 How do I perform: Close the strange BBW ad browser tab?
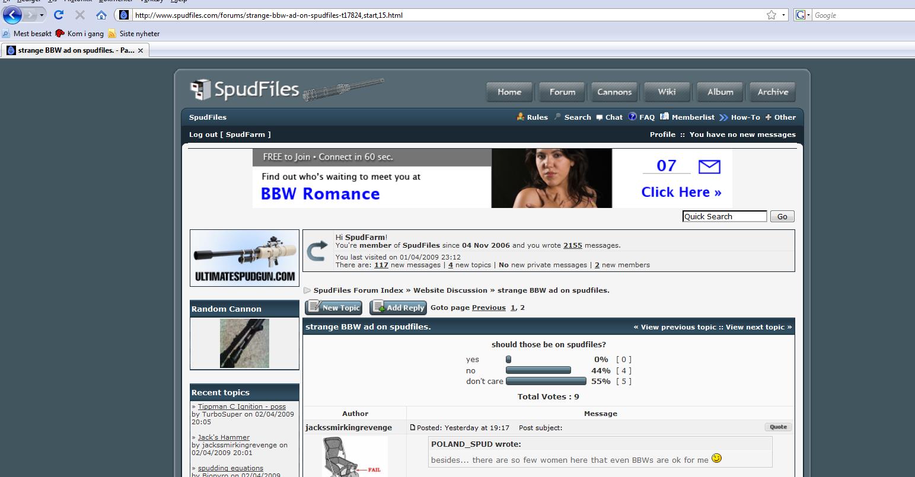[141, 50]
